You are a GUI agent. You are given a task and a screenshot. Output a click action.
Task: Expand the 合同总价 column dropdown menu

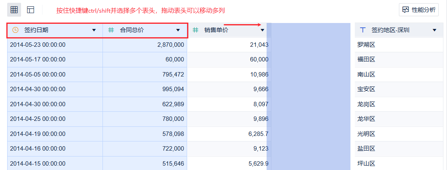click(x=178, y=30)
